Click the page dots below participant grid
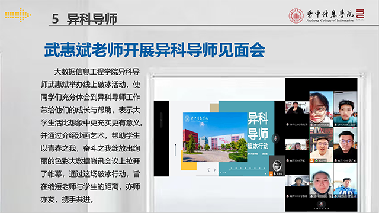 click(x=322, y=208)
